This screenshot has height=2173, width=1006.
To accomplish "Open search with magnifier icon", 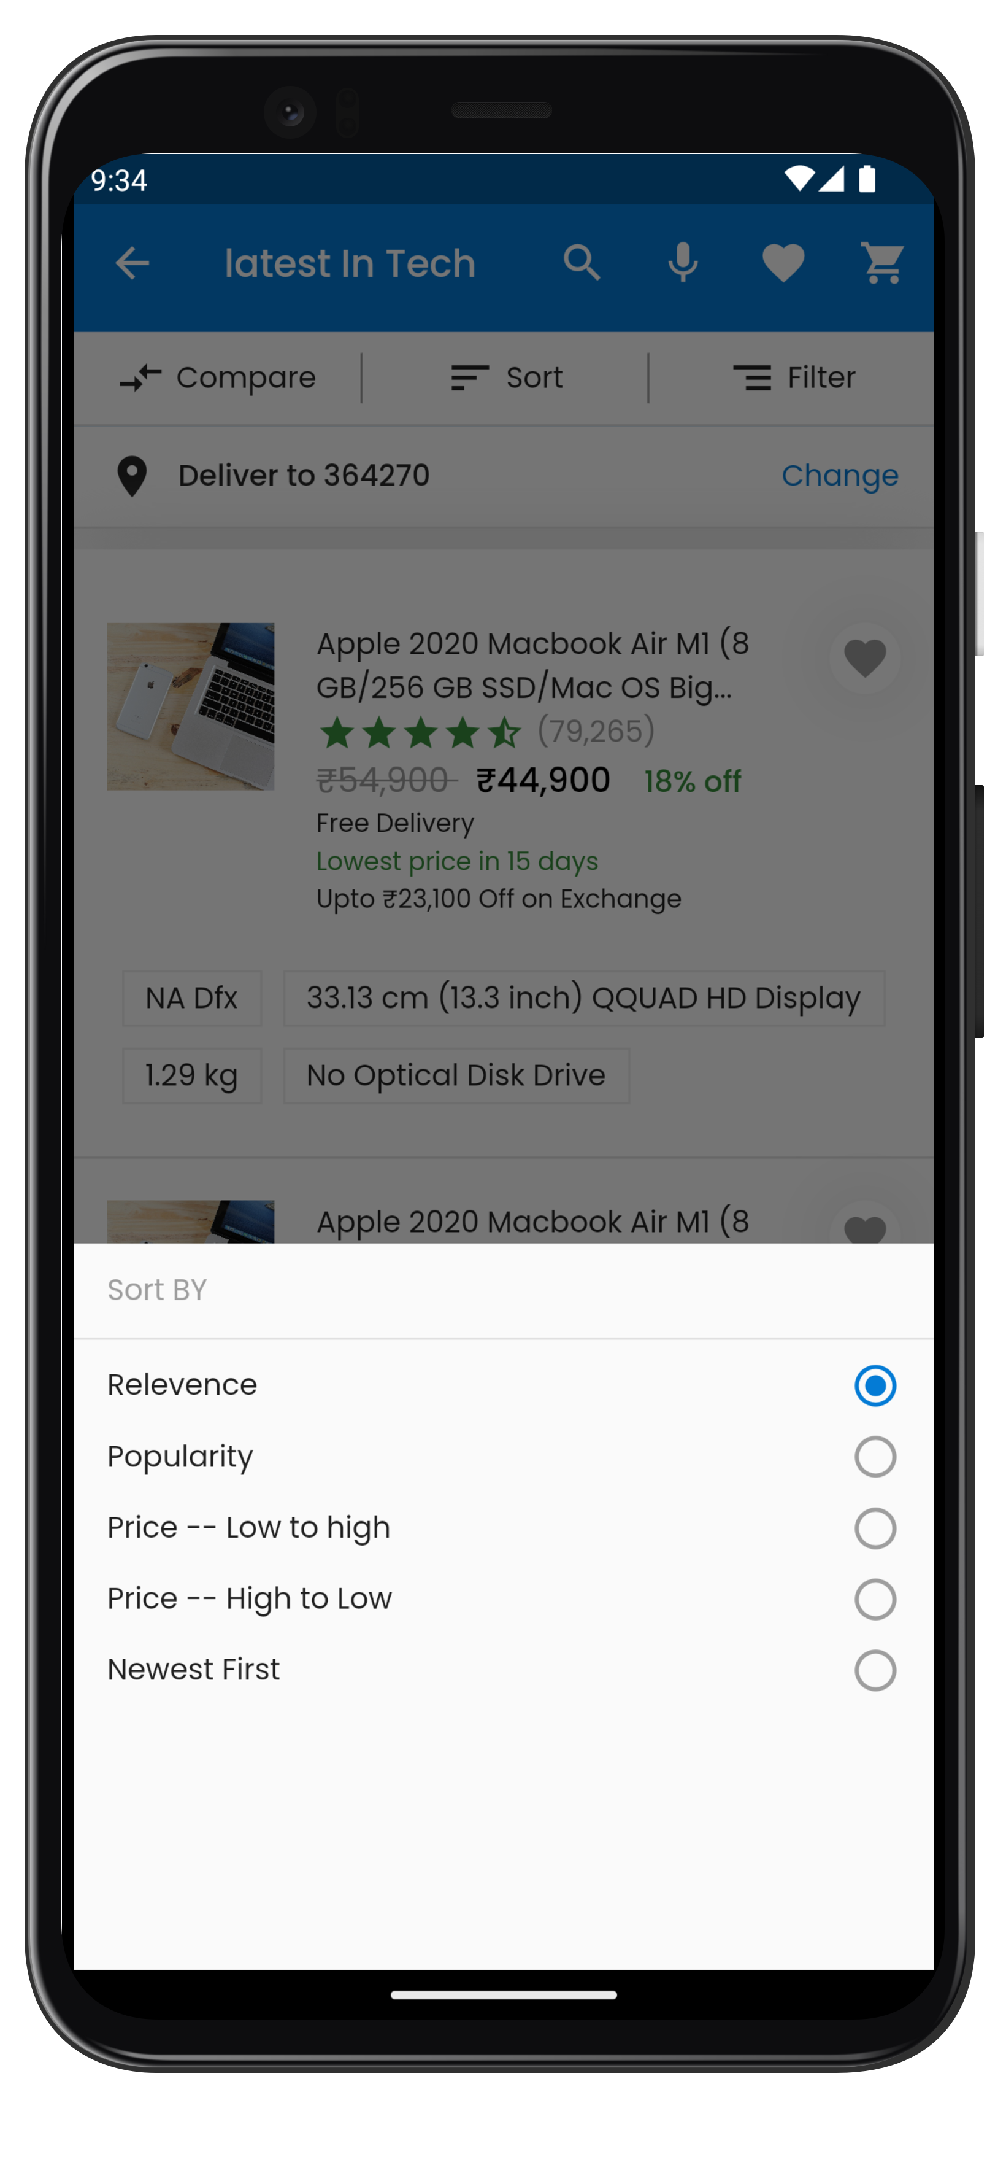I will point(582,263).
